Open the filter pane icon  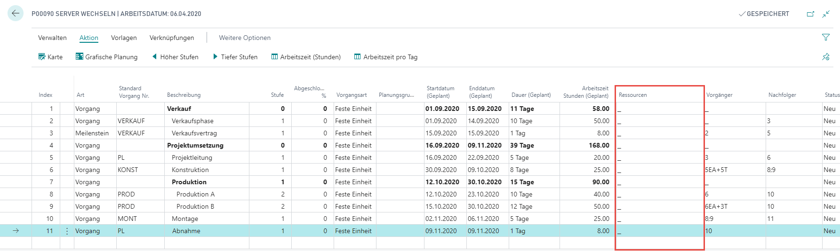point(826,37)
